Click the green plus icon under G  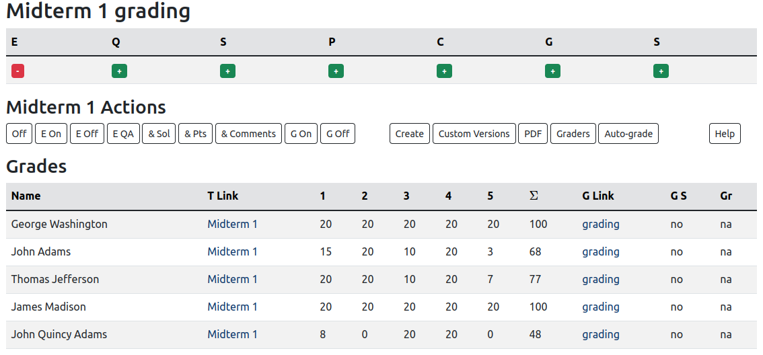[552, 71]
